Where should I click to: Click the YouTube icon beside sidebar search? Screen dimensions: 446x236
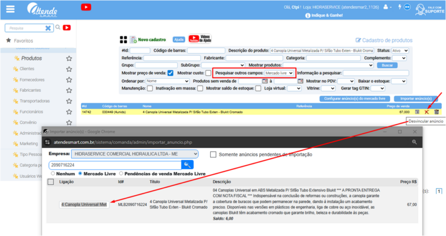(67, 27)
